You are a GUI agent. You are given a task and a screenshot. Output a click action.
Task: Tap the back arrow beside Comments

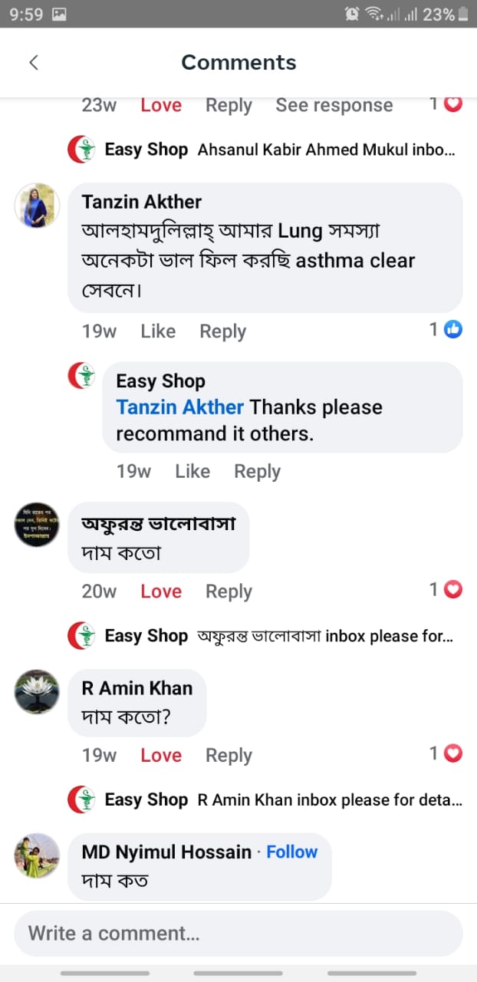[x=34, y=63]
